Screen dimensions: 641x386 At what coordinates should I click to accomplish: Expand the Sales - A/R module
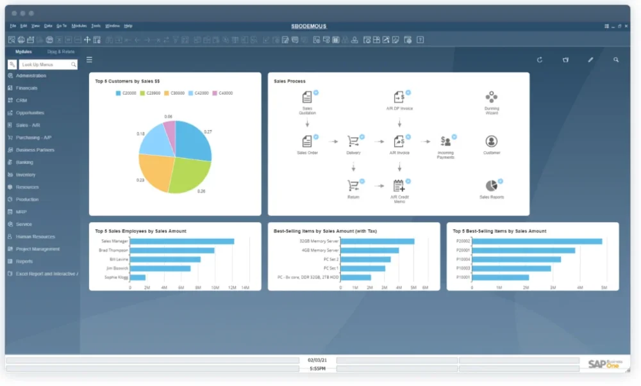[x=28, y=125]
